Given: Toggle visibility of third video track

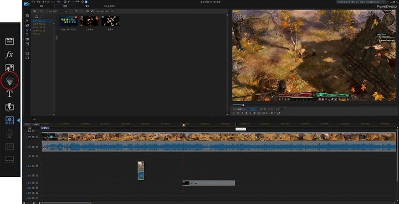Looking at the screenshot, I should pyautogui.click(x=33, y=182).
